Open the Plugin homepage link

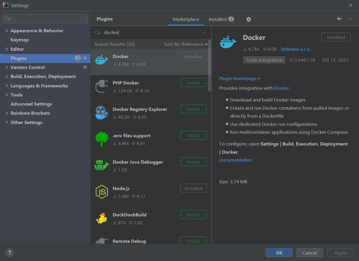click(239, 78)
